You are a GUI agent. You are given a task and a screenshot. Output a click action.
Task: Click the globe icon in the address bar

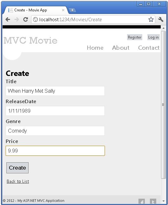[35, 20]
